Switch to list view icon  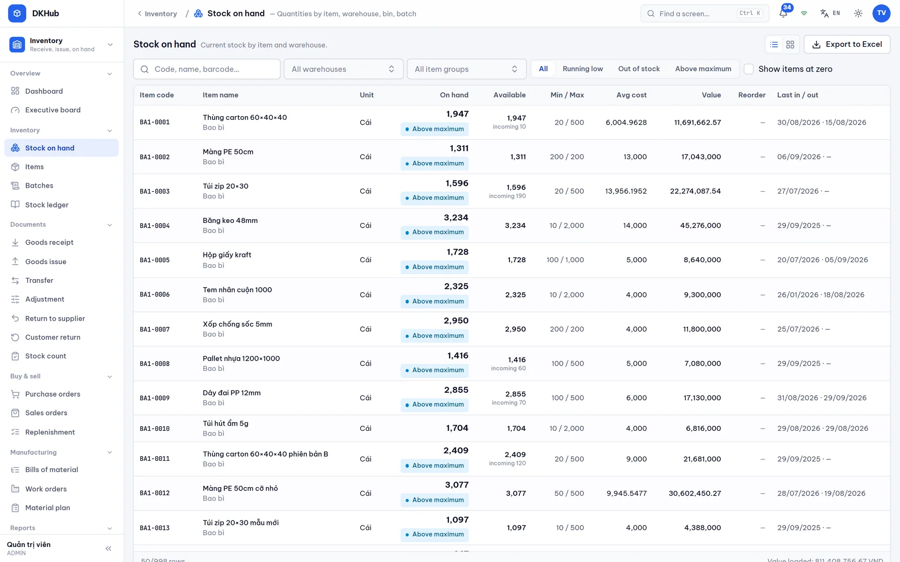pos(774,44)
